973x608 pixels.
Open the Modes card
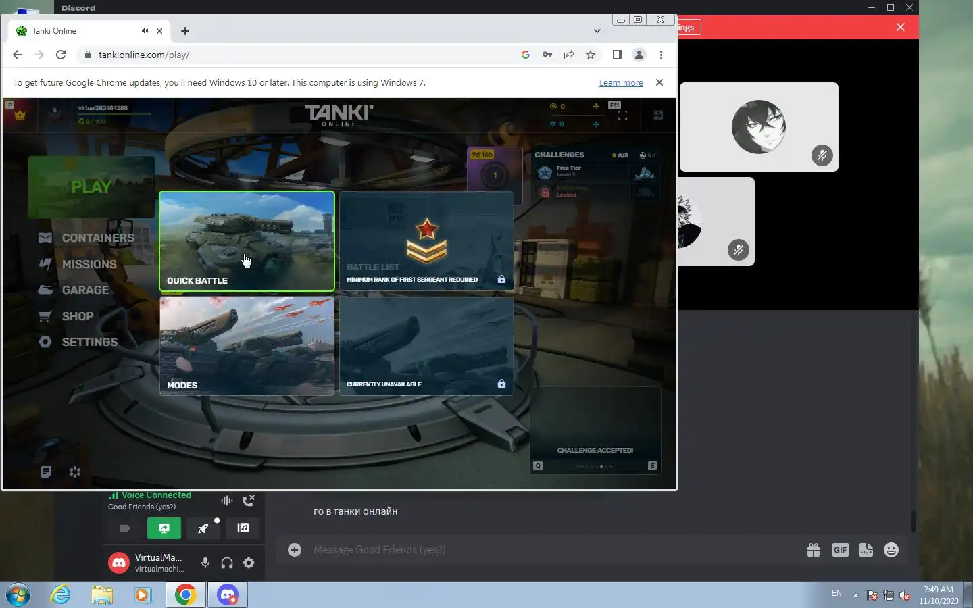(x=247, y=346)
